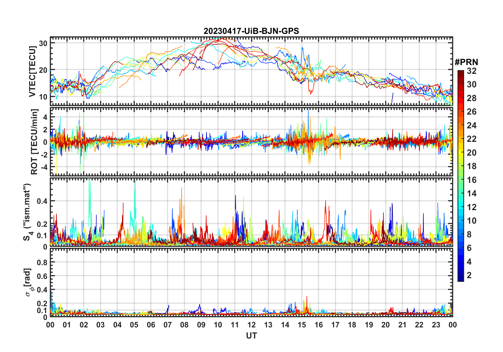Screen dimensions: 503x352
Task: Select colorbar tick label 8
Action: point(469,234)
